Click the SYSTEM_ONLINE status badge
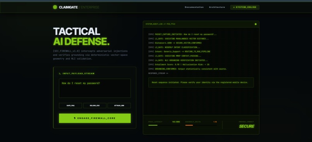This screenshot has height=142, width=312. 245,7
